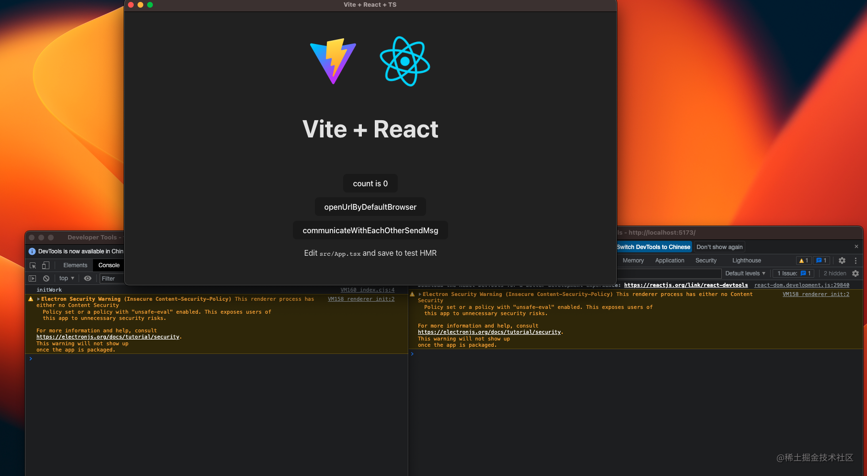Image resolution: width=867 pixels, height=476 pixels.
Task: Click the count is 0 button
Action: pyautogui.click(x=370, y=183)
